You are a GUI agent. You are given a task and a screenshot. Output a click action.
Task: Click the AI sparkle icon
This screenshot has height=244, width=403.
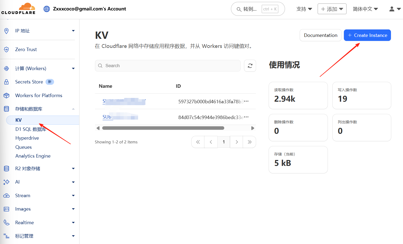click(x=6, y=182)
